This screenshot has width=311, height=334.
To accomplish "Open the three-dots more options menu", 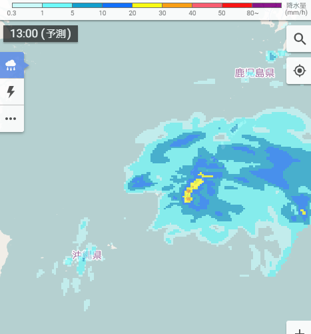I will 11,119.
